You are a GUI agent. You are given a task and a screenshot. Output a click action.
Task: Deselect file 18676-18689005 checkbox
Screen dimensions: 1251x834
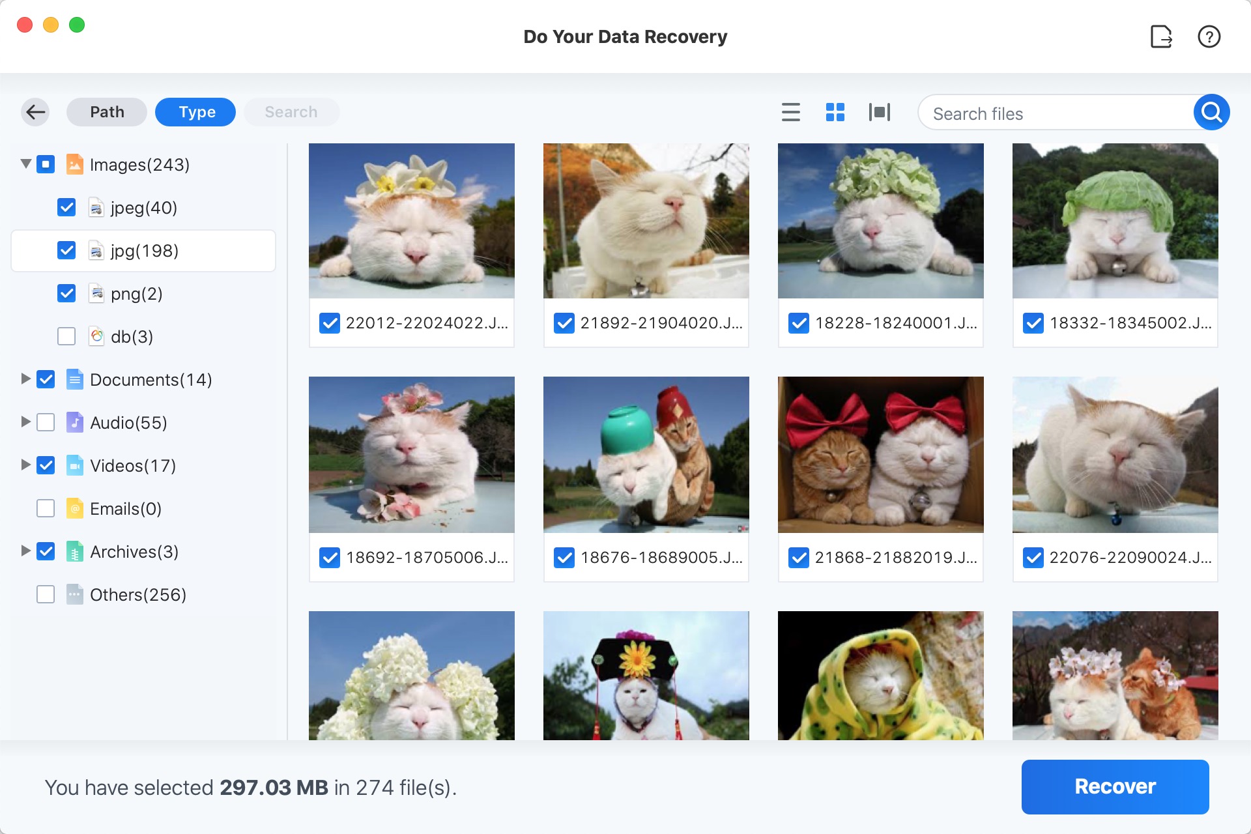click(x=564, y=558)
